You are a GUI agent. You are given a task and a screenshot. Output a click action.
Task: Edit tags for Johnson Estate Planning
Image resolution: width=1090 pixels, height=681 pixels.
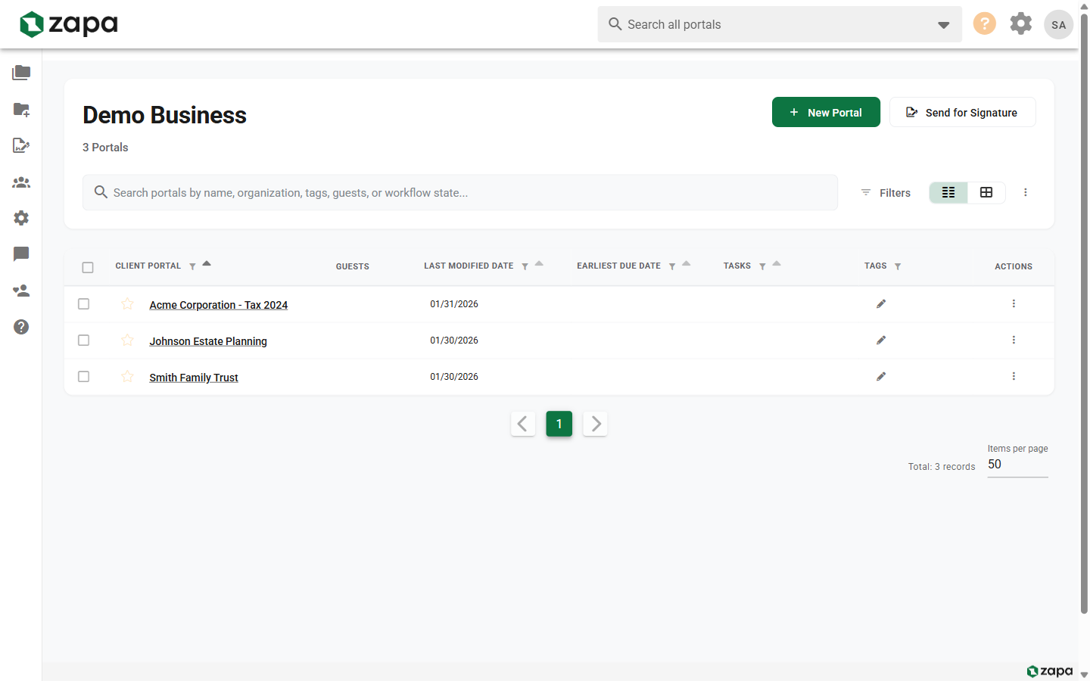point(881,340)
